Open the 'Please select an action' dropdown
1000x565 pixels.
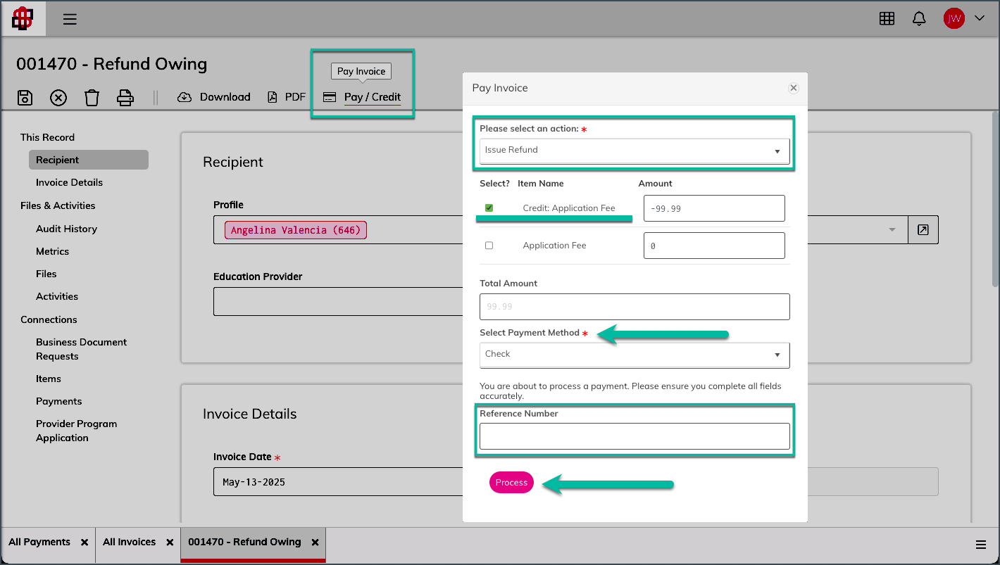[635, 151]
